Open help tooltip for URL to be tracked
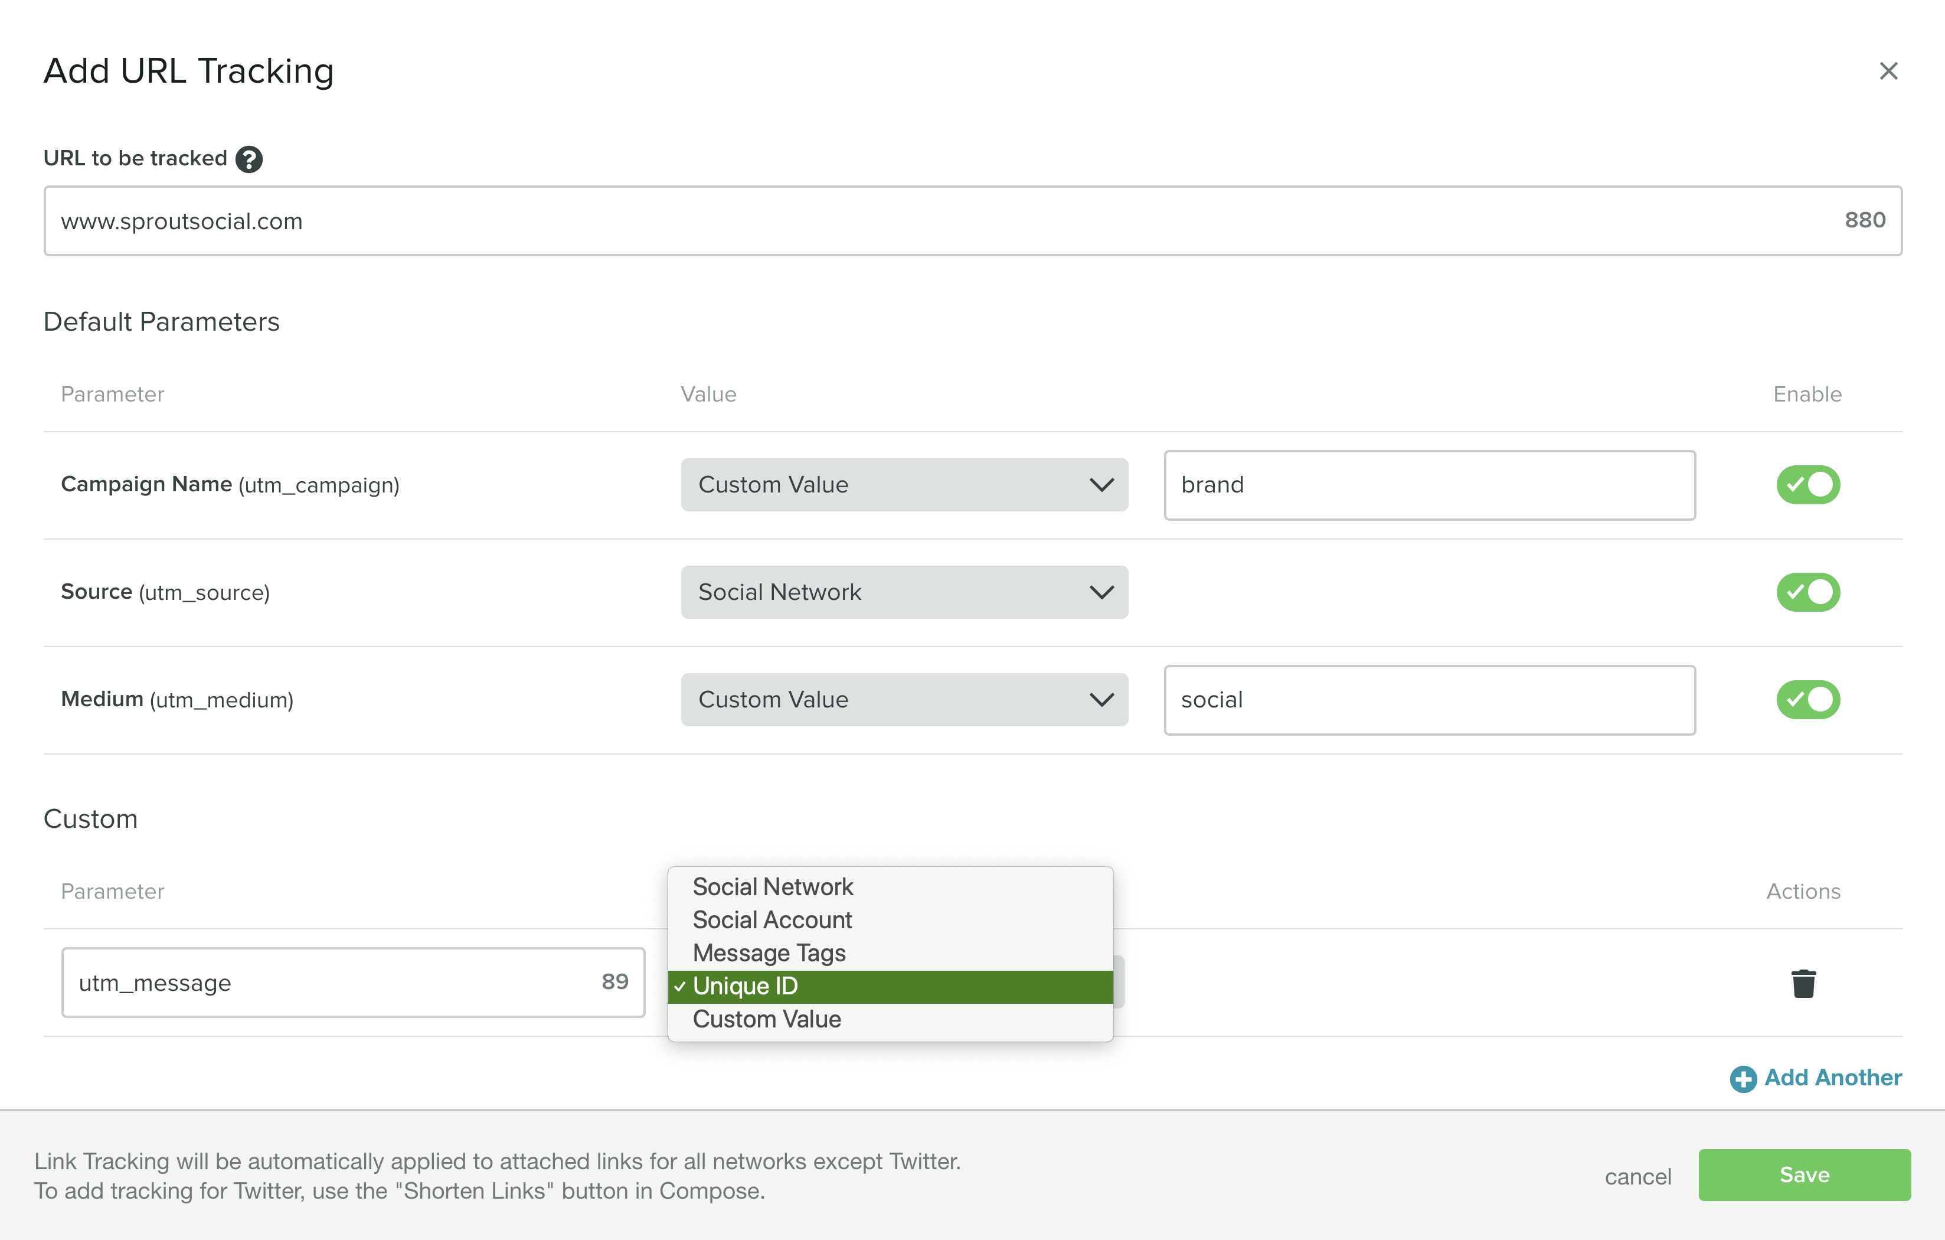Screen dimensions: 1945x1240 (249, 159)
